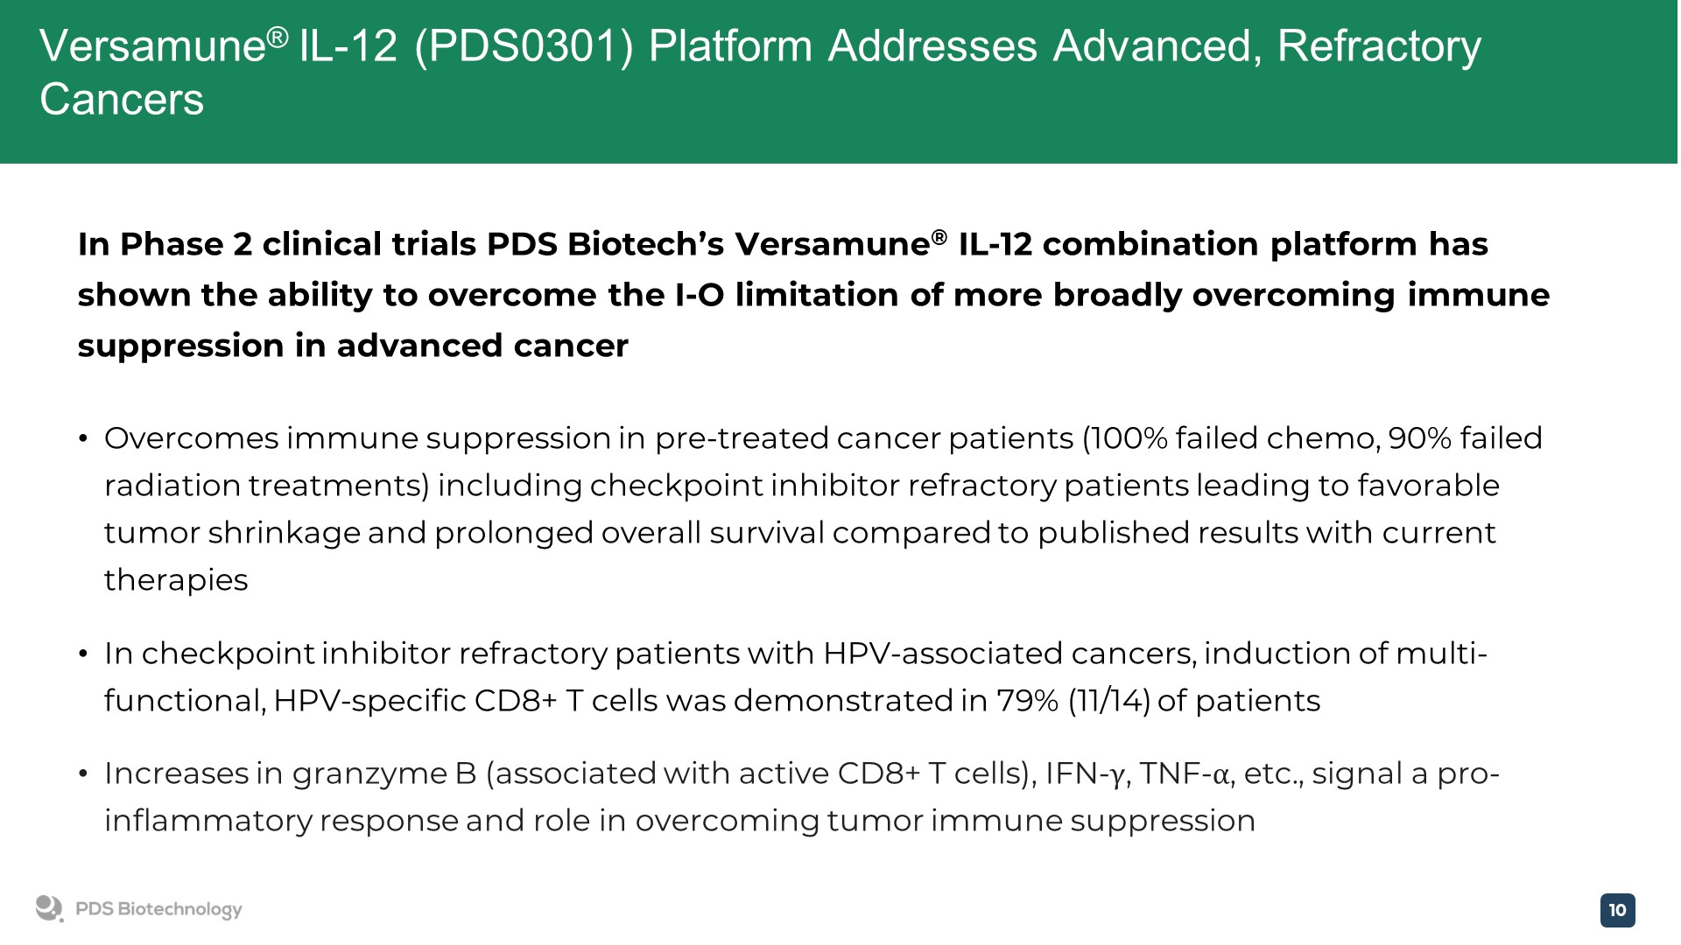This screenshot has height=945, width=1681.
Task: Click 'PDS0301' in the slide title
Action: (x=523, y=46)
